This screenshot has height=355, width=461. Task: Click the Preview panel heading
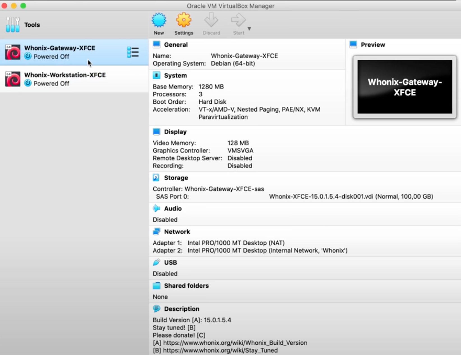(373, 45)
